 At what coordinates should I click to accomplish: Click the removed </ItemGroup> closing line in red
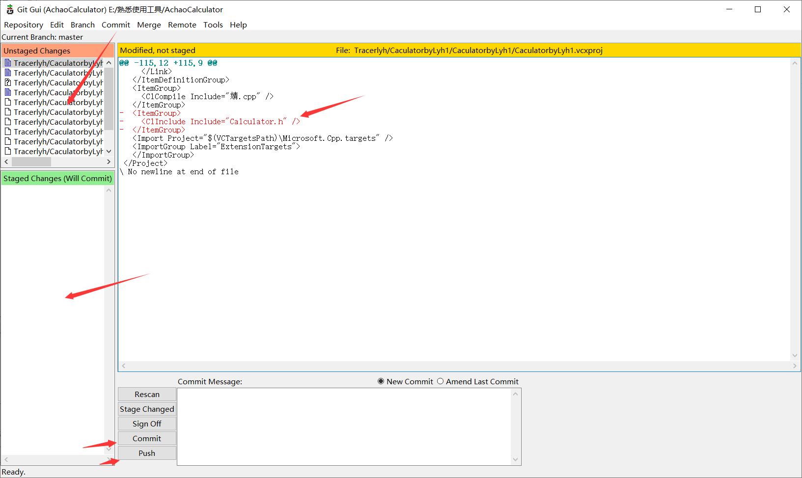pos(159,130)
